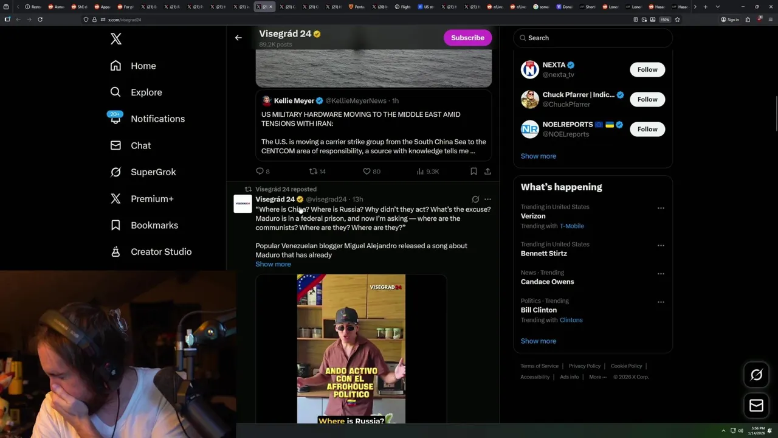Open the Clintons trending link
Viewport: 778px width, 438px height.
point(571,320)
